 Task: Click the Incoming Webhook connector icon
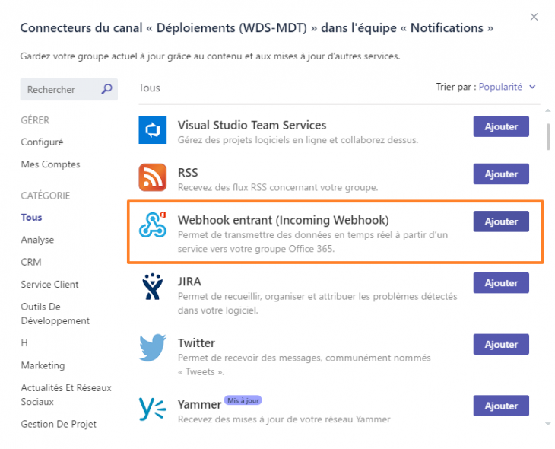[x=153, y=224]
